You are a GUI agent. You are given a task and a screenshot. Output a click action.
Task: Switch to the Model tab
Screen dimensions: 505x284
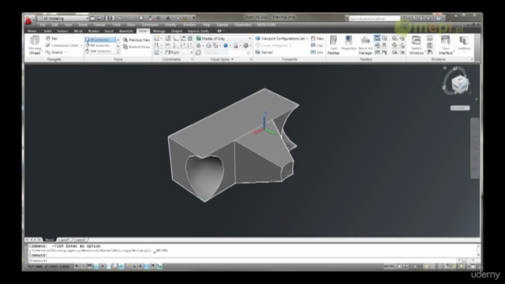(x=49, y=240)
